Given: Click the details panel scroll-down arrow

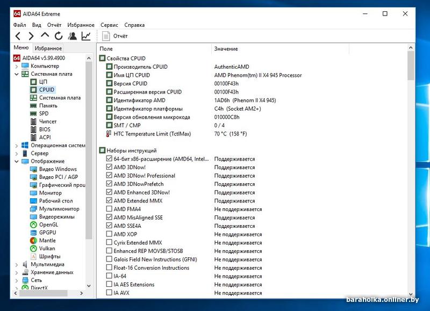Looking at the screenshot, I should click(x=411, y=294).
